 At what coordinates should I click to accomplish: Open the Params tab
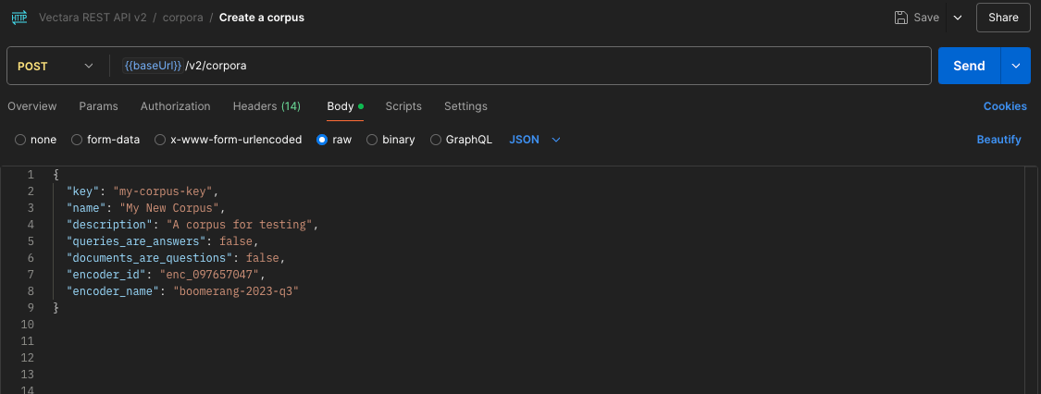point(98,106)
